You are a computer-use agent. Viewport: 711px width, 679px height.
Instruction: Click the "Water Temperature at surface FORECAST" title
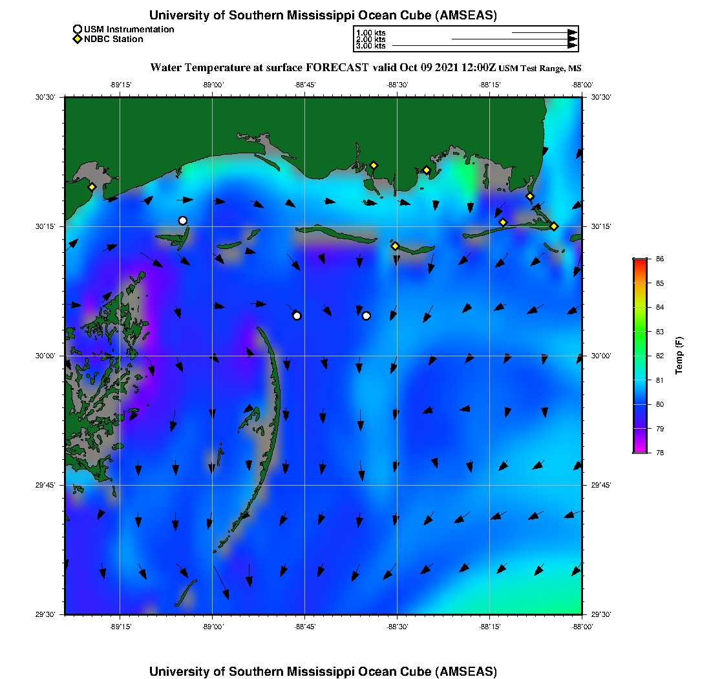[x=260, y=67]
